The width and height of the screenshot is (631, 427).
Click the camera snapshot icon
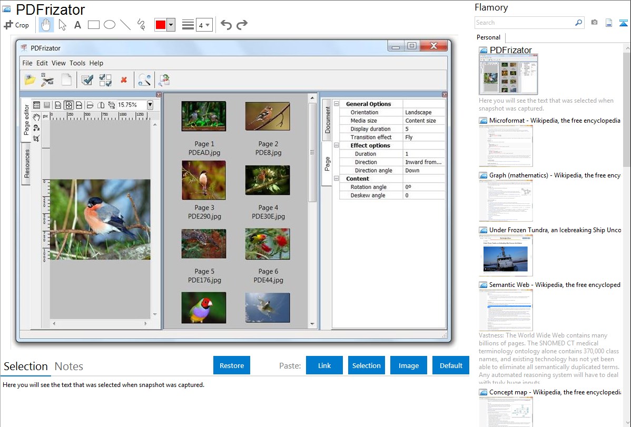pyautogui.click(x=594, y=23)
